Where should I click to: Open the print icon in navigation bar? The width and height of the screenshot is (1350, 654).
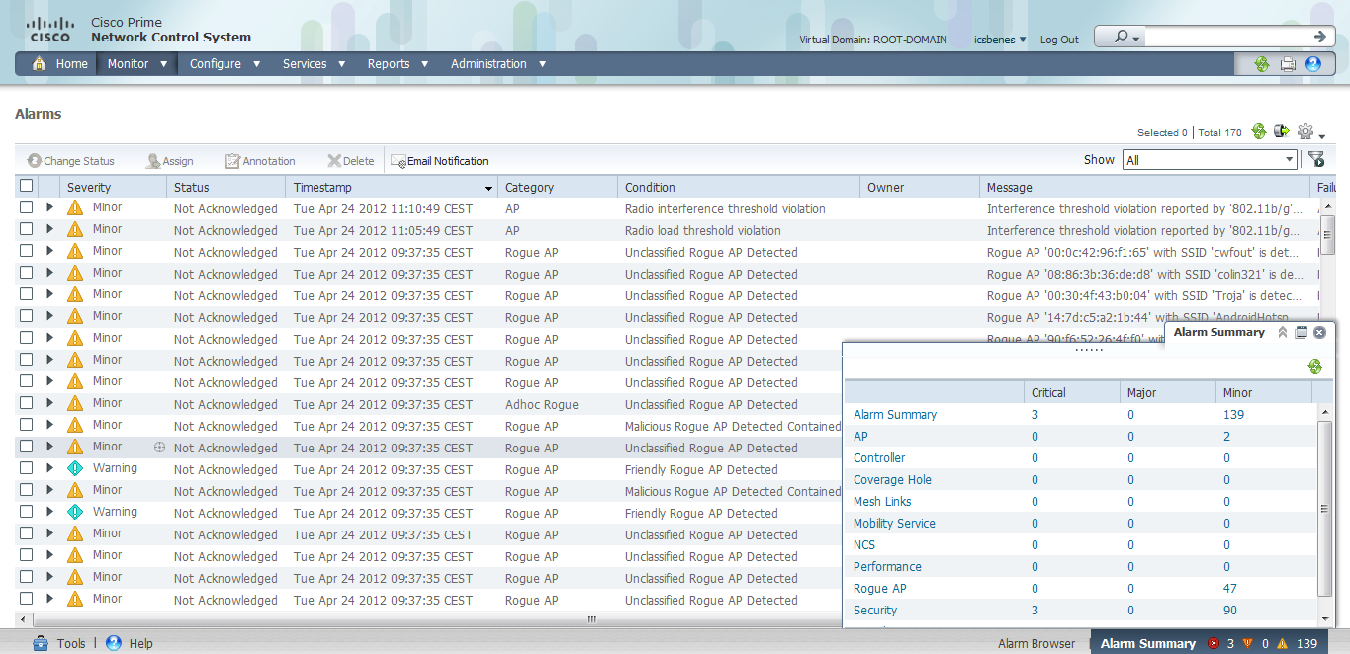(1288, 64)
